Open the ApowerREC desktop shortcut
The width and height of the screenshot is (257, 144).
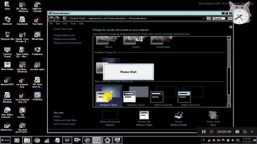click(7, 81)
